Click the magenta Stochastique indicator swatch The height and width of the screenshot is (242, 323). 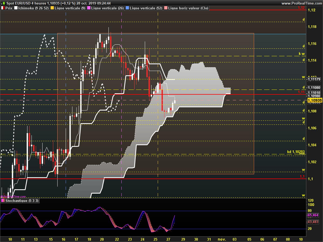(x=3, y=201)
